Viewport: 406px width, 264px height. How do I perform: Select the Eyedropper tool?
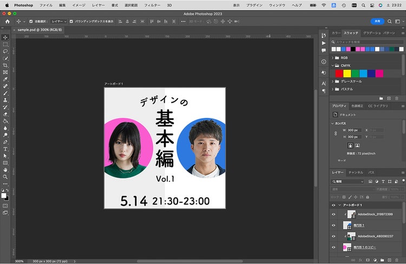pyautogui.click(x=5, y=79)
